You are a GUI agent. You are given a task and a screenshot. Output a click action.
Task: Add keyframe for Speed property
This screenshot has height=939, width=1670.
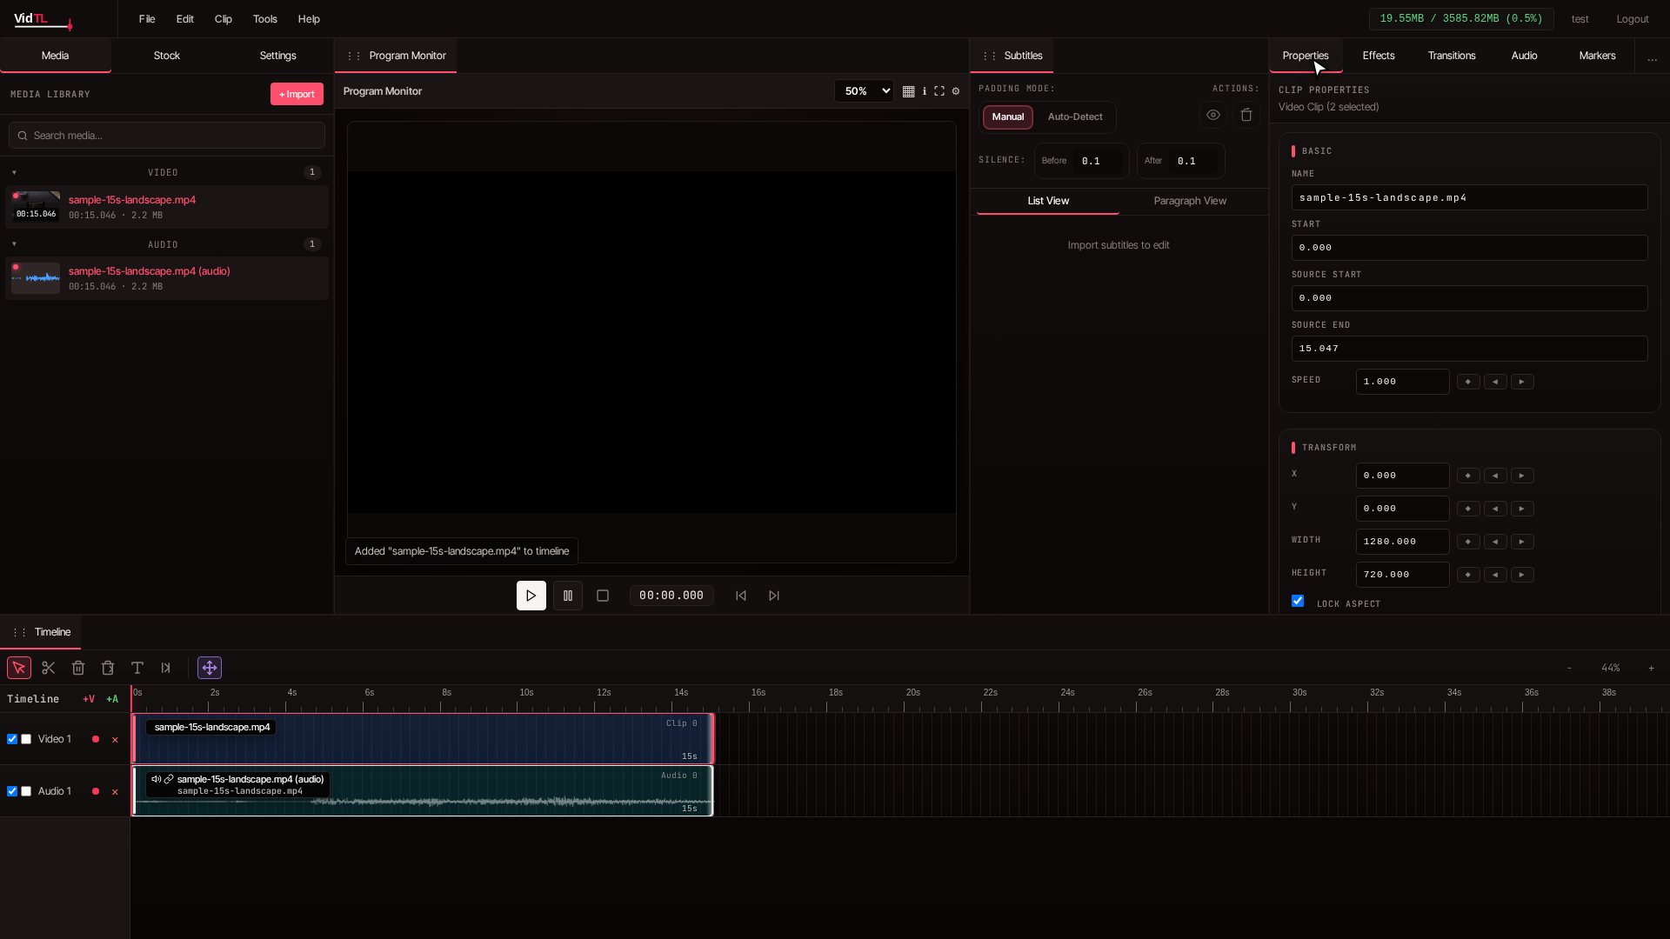click(1468, 382)
